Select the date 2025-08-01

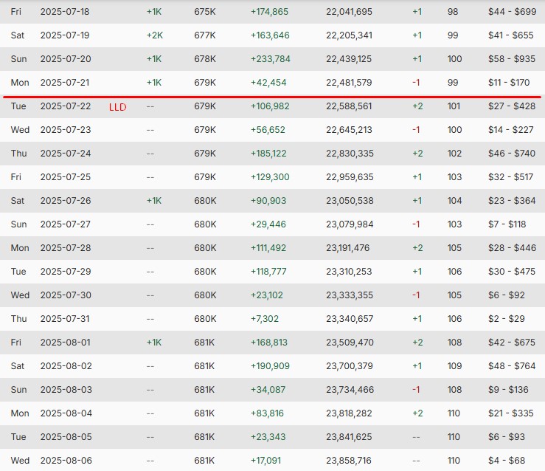click(66, 343)
